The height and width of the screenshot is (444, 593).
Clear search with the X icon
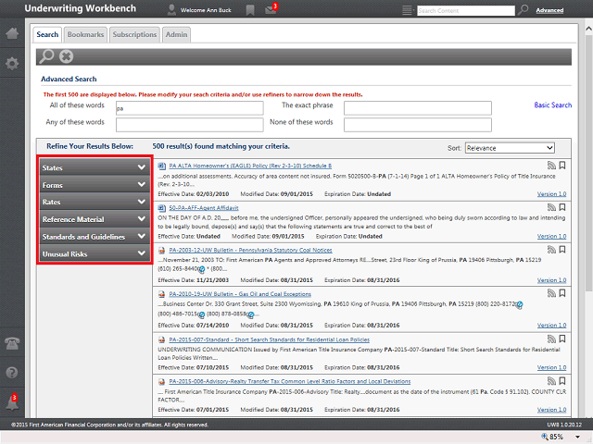(x=66, y=56)
